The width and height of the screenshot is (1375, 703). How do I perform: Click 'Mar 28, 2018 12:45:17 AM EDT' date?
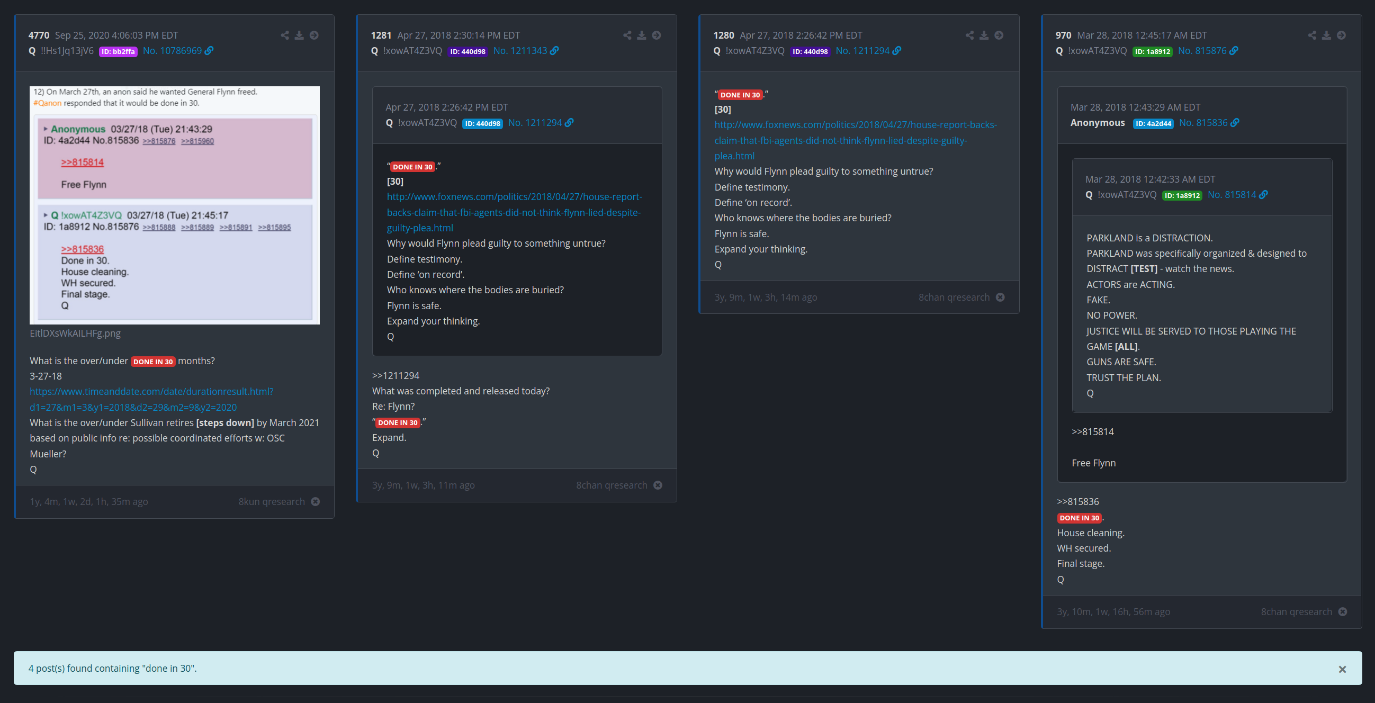tap(1142, 35)
